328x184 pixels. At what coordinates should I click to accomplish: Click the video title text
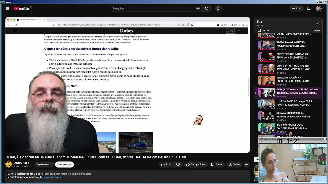pyautogui.click(x=97, y=157)
